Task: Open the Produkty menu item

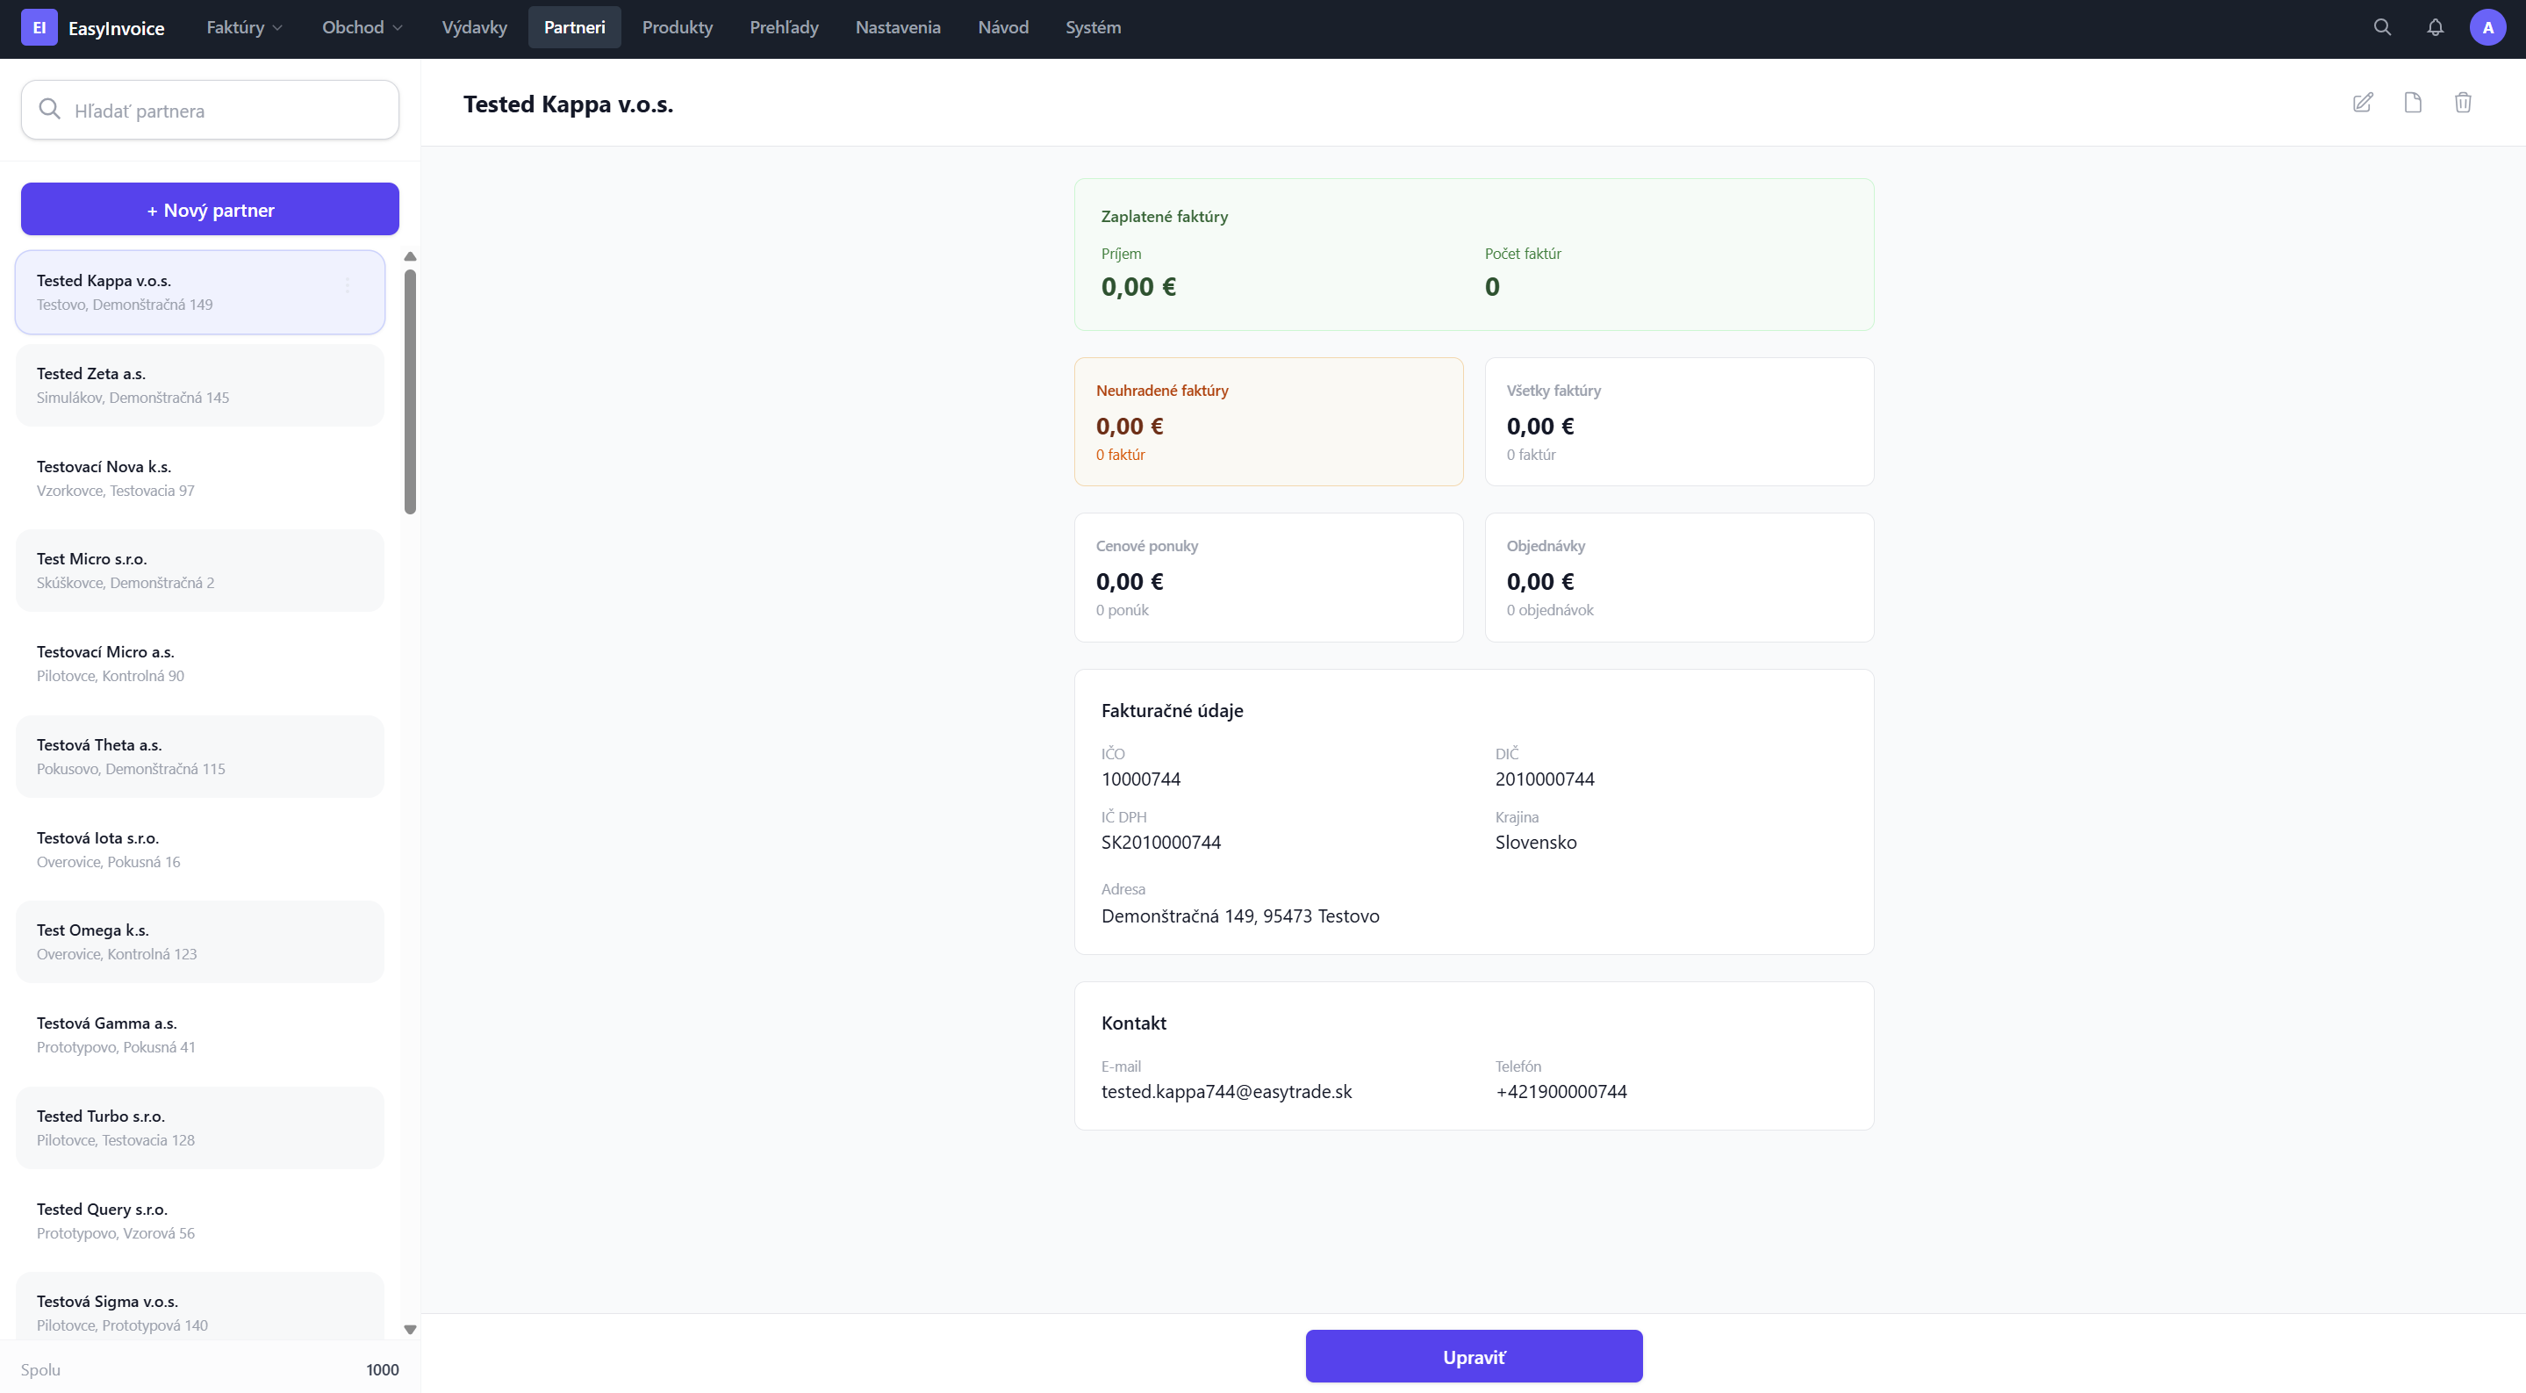Action: (x=677, y=27)
